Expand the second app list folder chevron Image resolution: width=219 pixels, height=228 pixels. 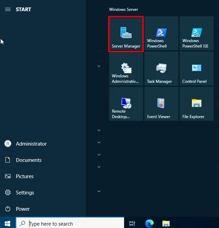click(99, 130)
